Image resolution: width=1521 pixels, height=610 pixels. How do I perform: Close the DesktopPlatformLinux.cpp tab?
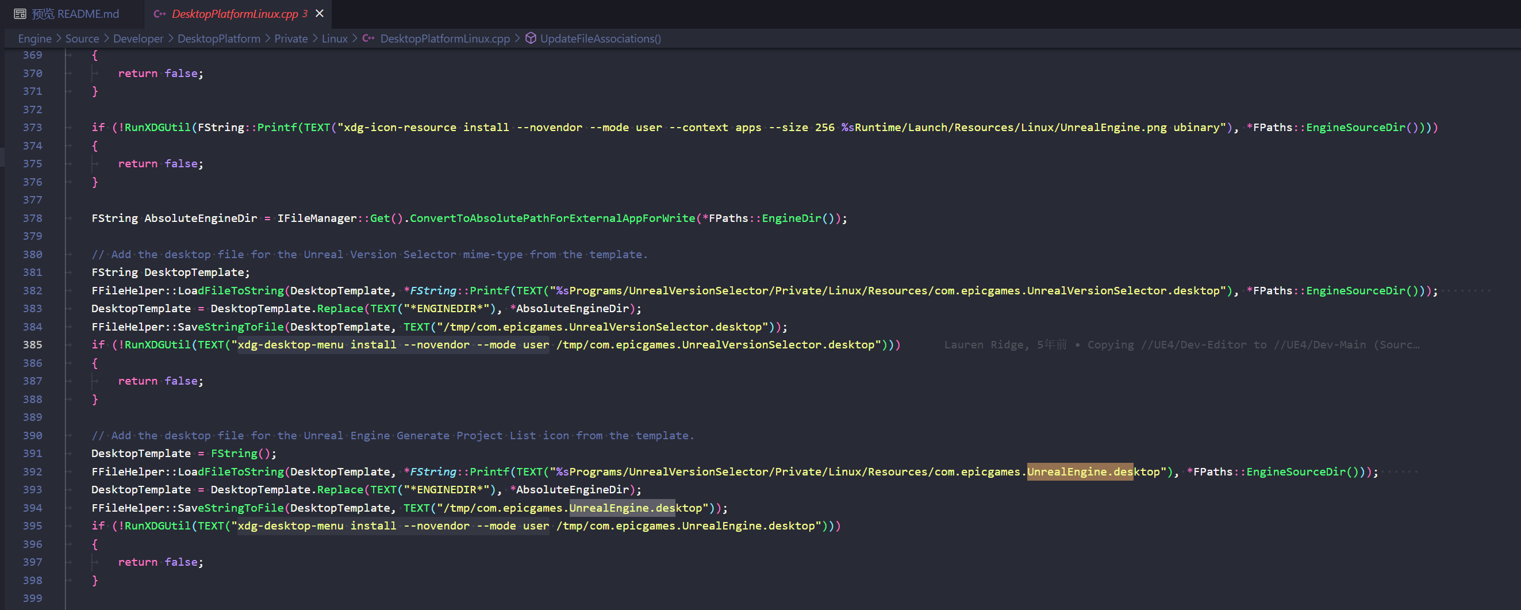[x=320, y=14]
